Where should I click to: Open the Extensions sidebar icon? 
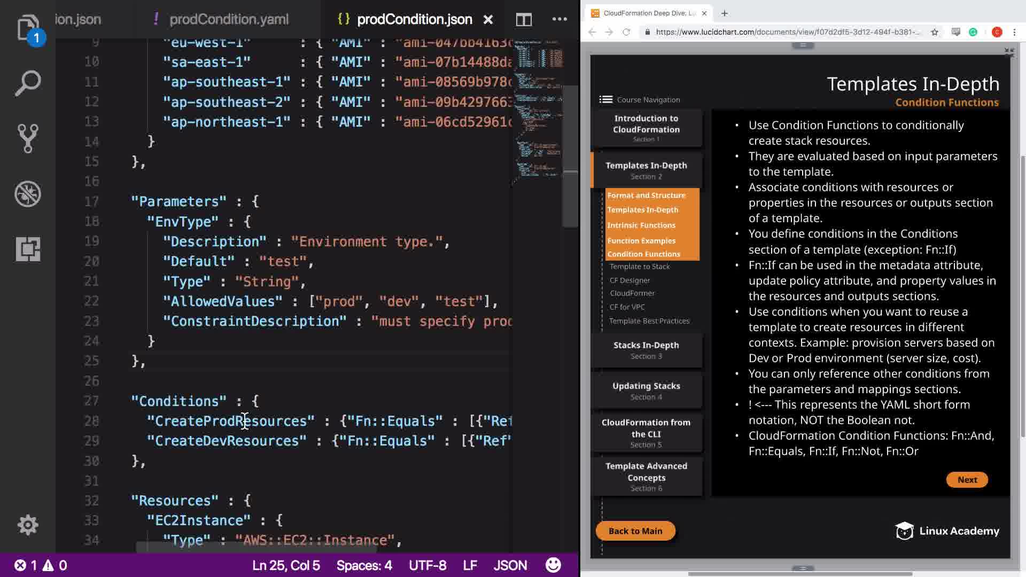tap(28, 249)
